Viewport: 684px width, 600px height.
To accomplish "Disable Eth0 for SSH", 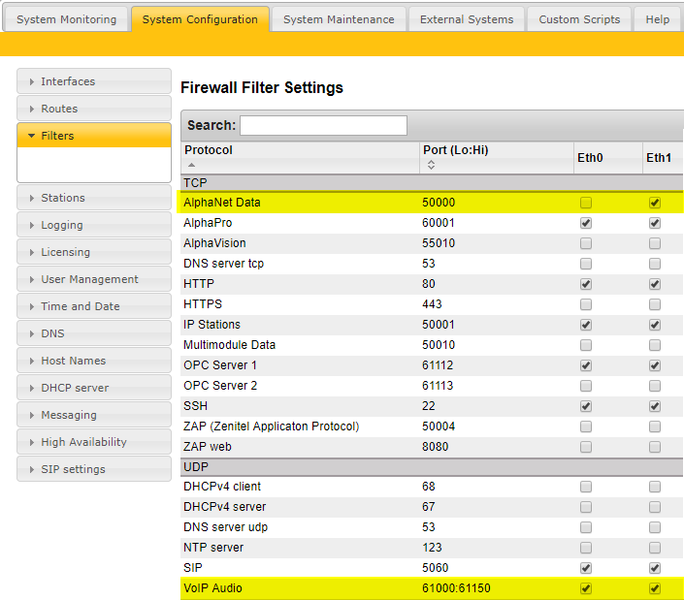I will [x=585, y=406].
